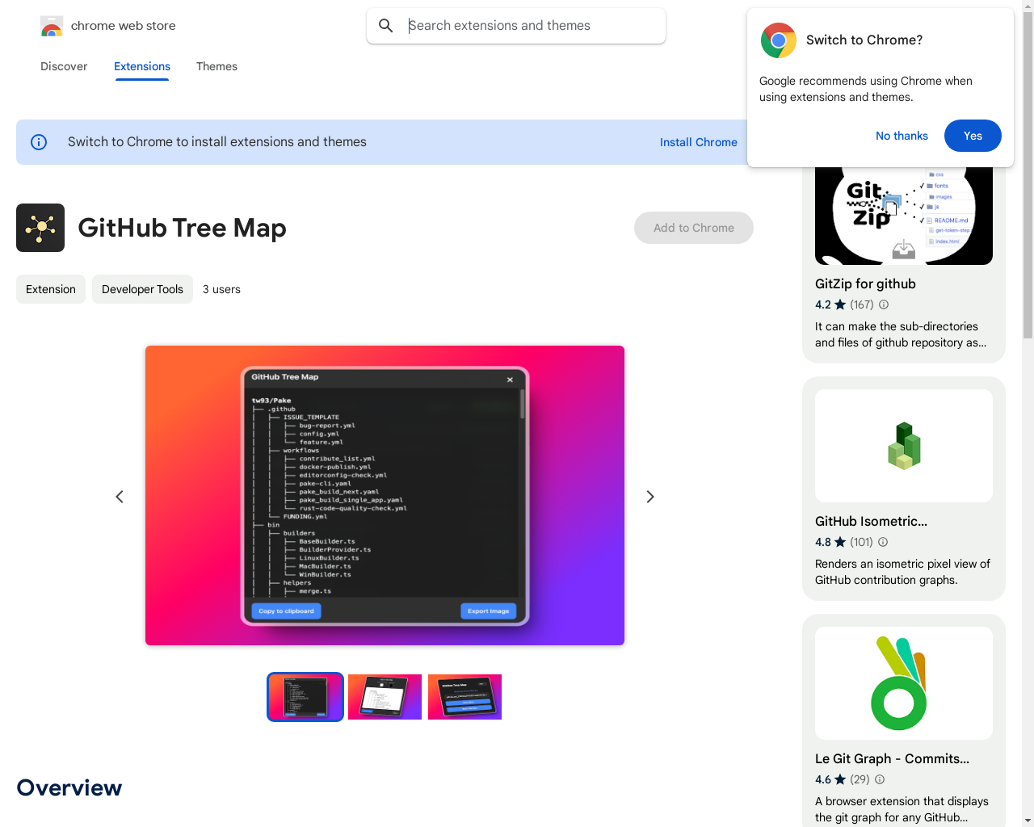
Task: Click the Switch to Chrome? popup heading
Action: (864, 40)
